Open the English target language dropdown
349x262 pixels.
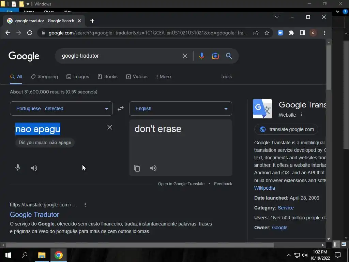[181, 108]
